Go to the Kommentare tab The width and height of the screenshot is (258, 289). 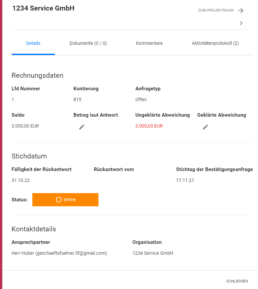click(x=149, y=43)
